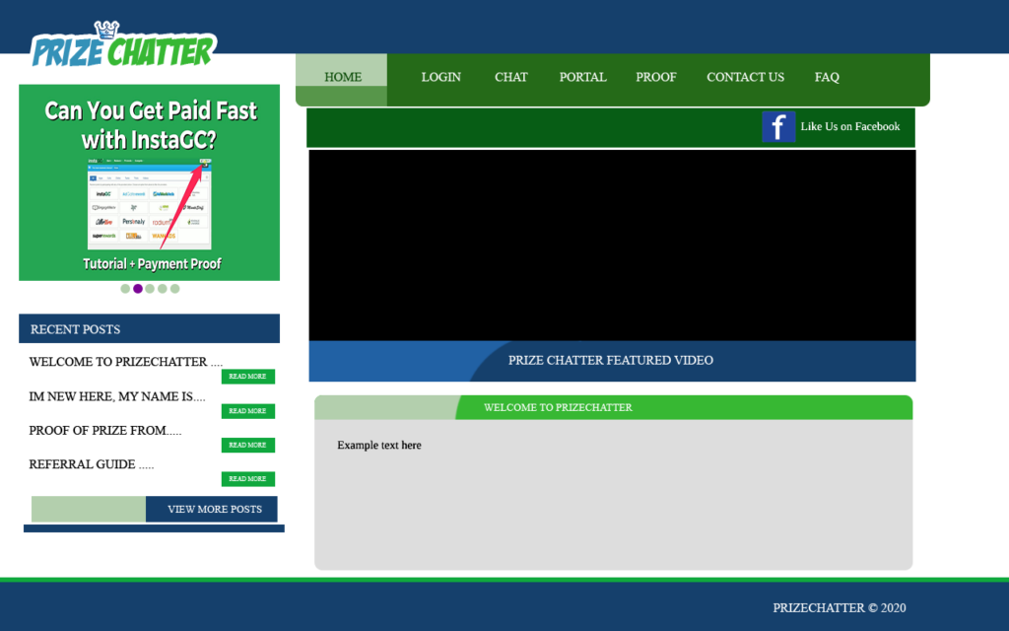This screenshot has height=631, width=1009.
Task: Go to the LOGIN page
Action: 440,77
